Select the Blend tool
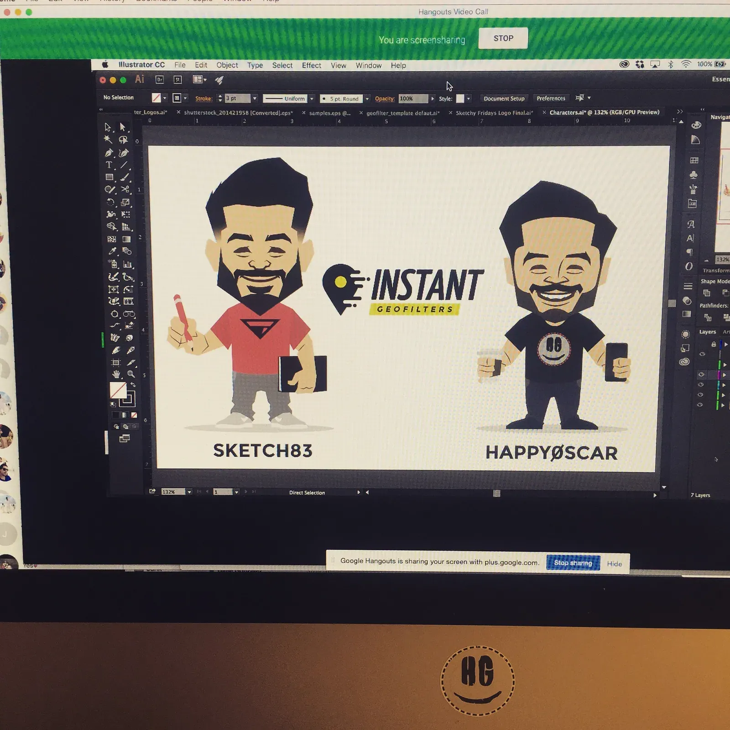Screen dimensions: 730x730 click(x=127, y=251)
